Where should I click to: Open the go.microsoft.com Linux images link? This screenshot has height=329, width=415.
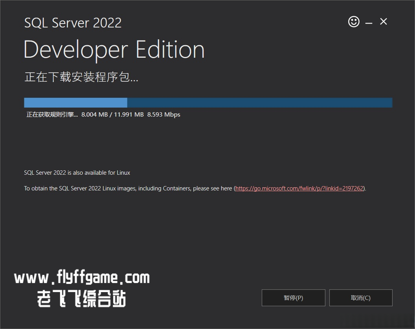click(x=299, y=188)
